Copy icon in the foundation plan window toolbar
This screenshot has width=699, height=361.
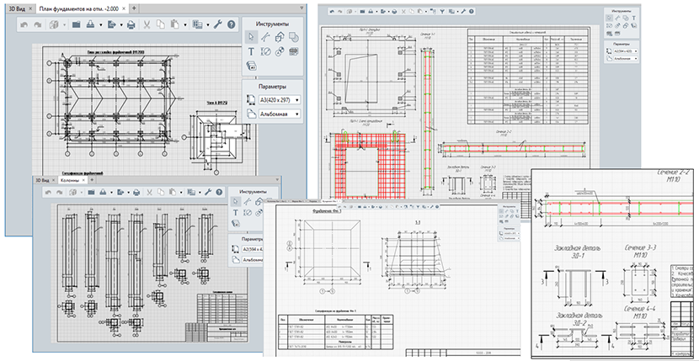[161, 24]
